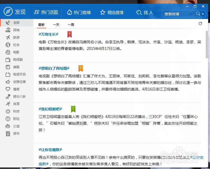Click the 读书 book star icon
Screen dimensions: 210x169
8,134
